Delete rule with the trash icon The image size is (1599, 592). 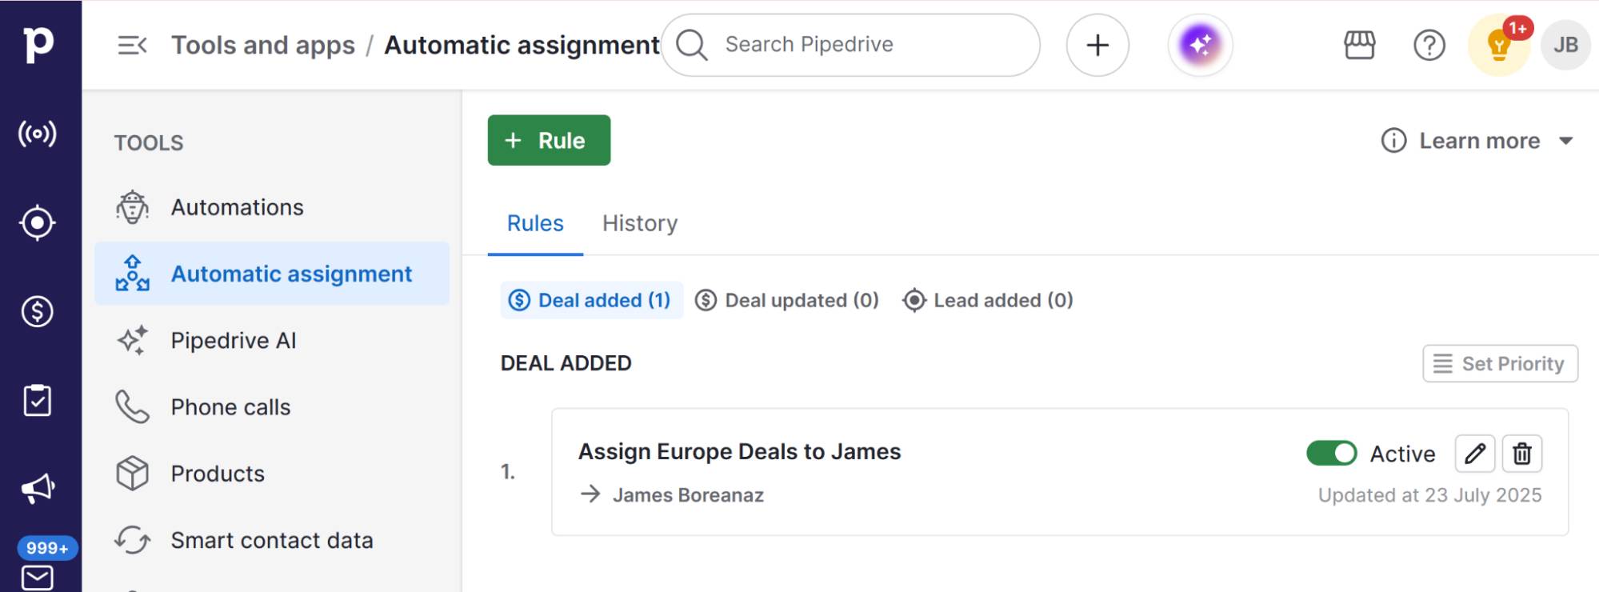pos(1522,454)
